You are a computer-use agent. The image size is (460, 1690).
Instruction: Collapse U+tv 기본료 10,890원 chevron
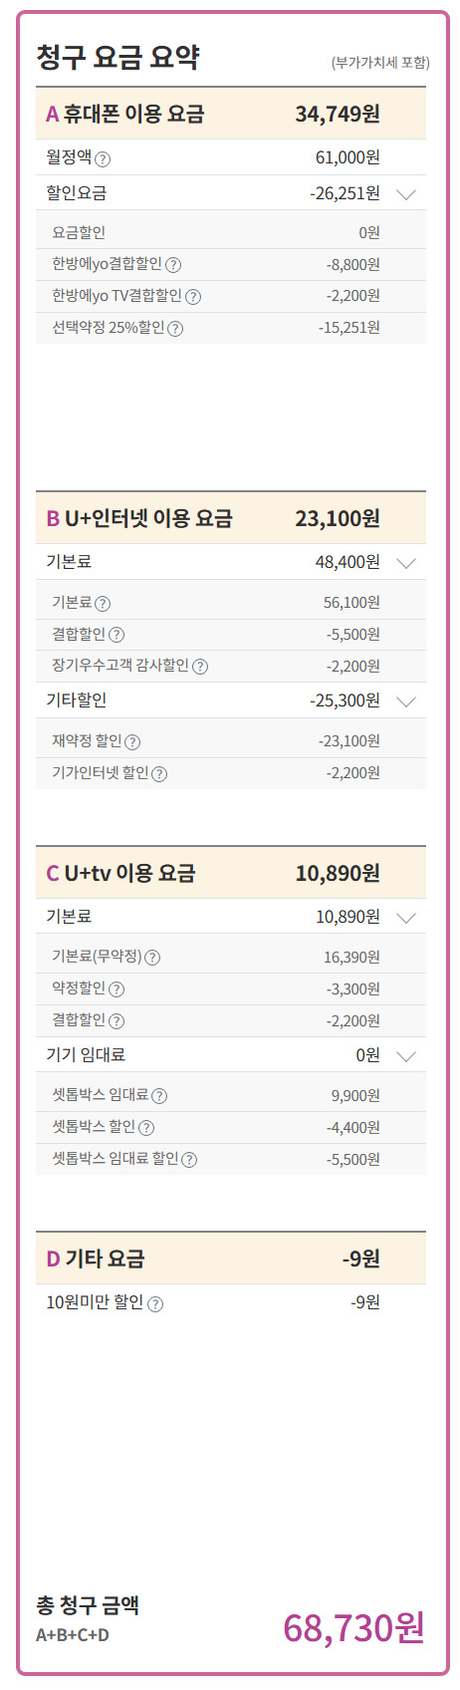406,918
